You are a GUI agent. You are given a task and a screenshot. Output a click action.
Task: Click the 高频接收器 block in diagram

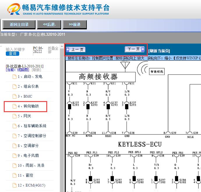[x=100, y=77]
